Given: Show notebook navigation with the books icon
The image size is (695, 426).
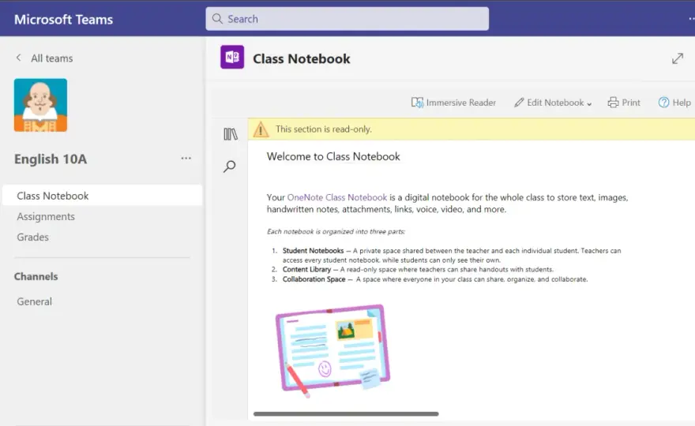Looking at the screenshot, I should [231, 134].
